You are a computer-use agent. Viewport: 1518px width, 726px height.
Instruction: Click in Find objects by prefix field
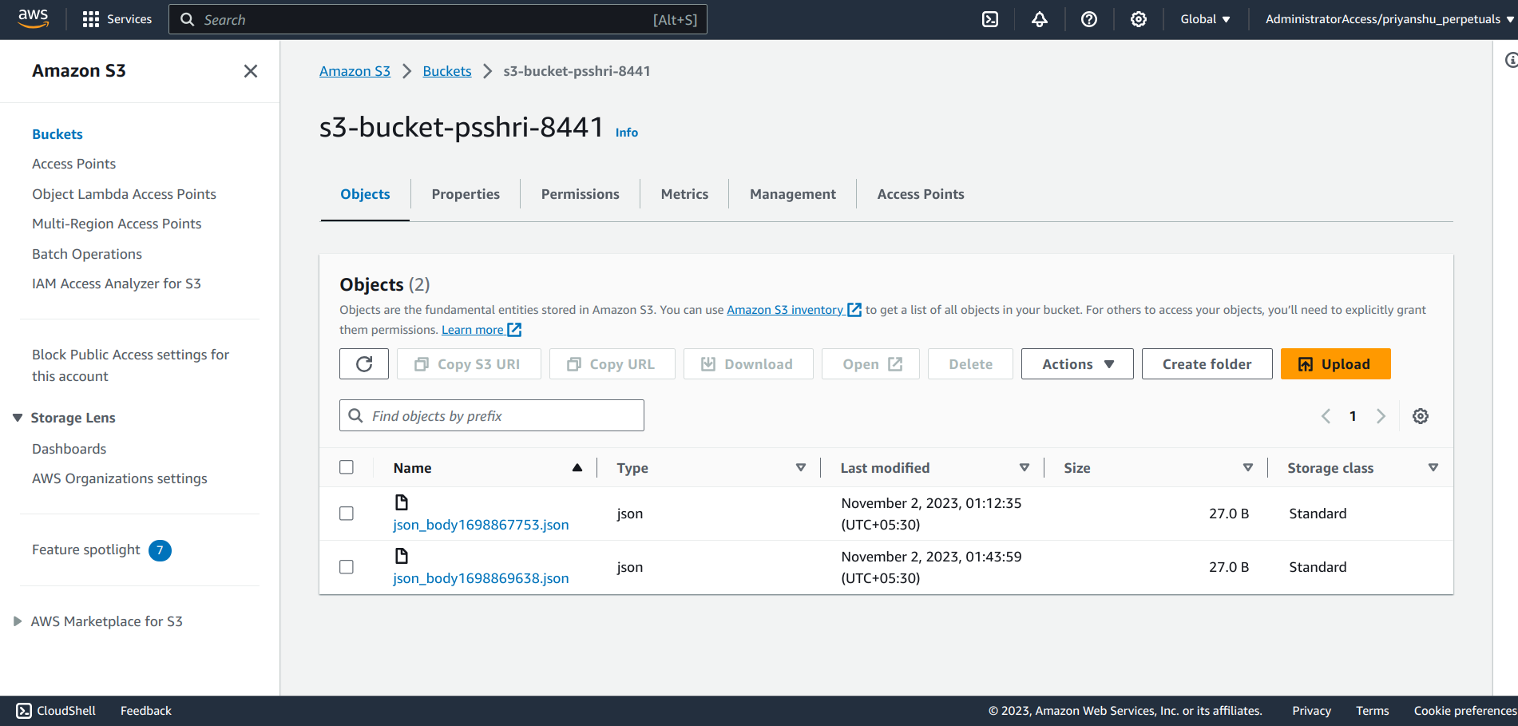pyautogui.click(x=492, y=415)
